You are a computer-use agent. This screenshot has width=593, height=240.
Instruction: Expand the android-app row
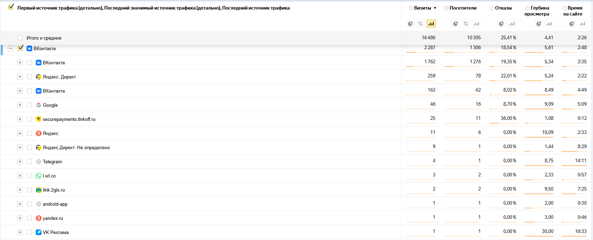coord(20,204)
